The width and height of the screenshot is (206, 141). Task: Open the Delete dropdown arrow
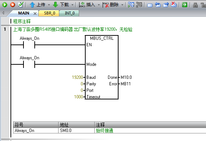click(x=122, y=5)
